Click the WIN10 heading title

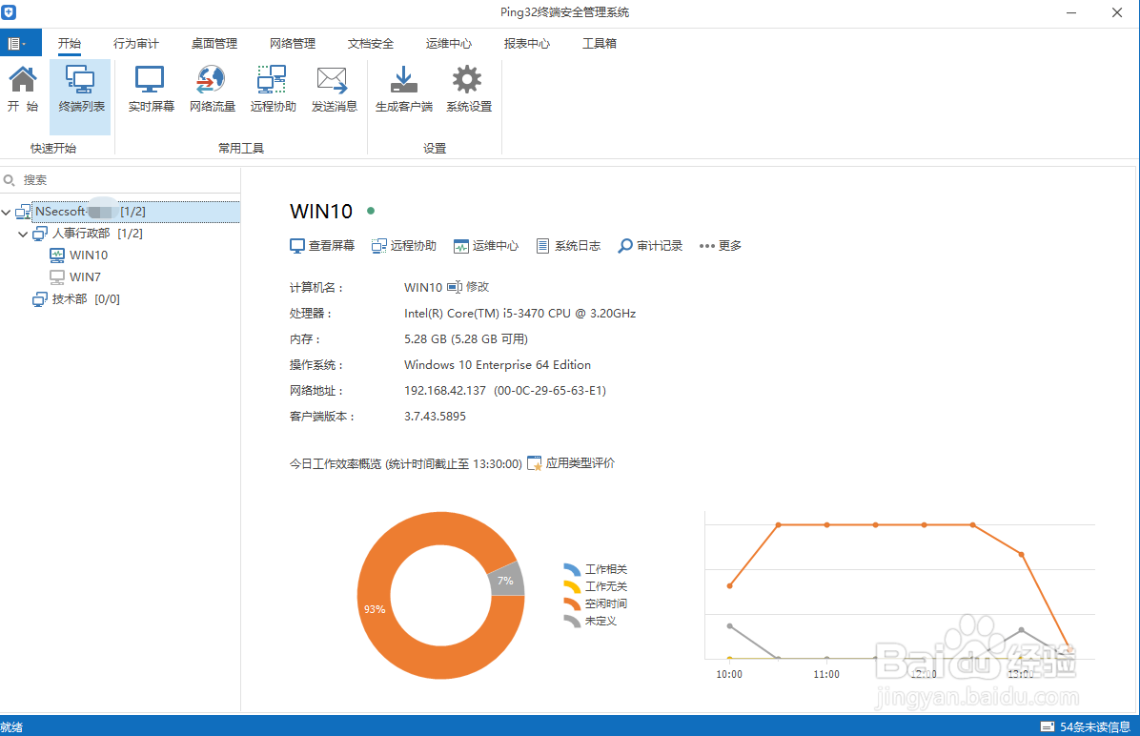click(x=320, y=212)
